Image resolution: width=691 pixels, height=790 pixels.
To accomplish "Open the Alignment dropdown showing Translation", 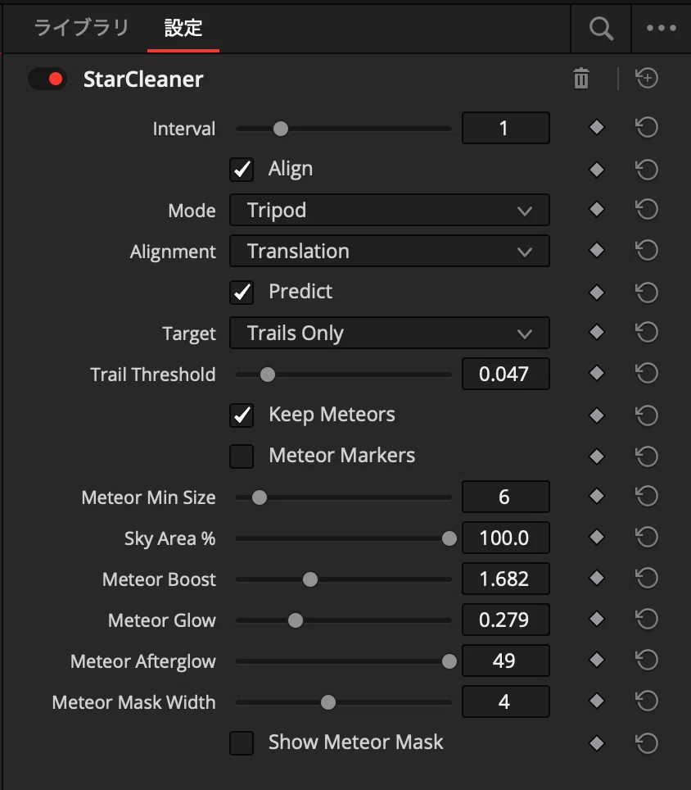I will pyautogui.click(x=390, y=251).
